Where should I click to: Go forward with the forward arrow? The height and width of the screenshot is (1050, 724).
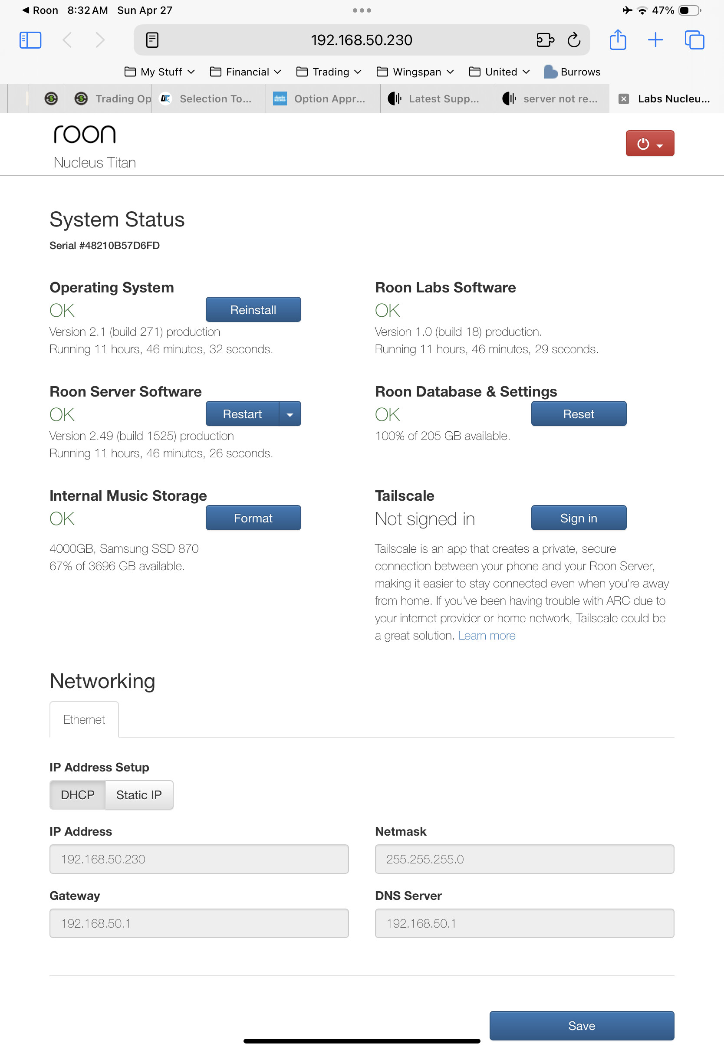point(100,40)
